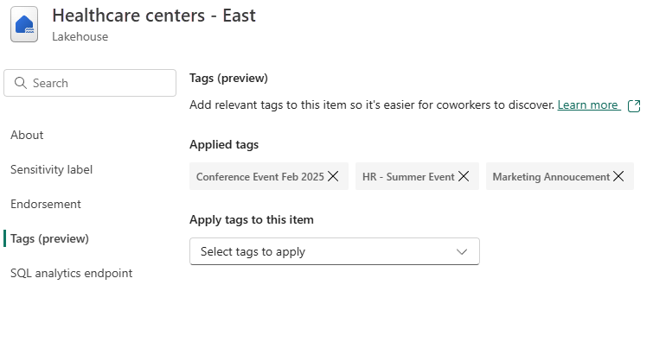Image resolution: width=653 pixels, height=348 pixels.
Task: Select the Tags (preview) sidebar item
Action: [x=49, y=238]
